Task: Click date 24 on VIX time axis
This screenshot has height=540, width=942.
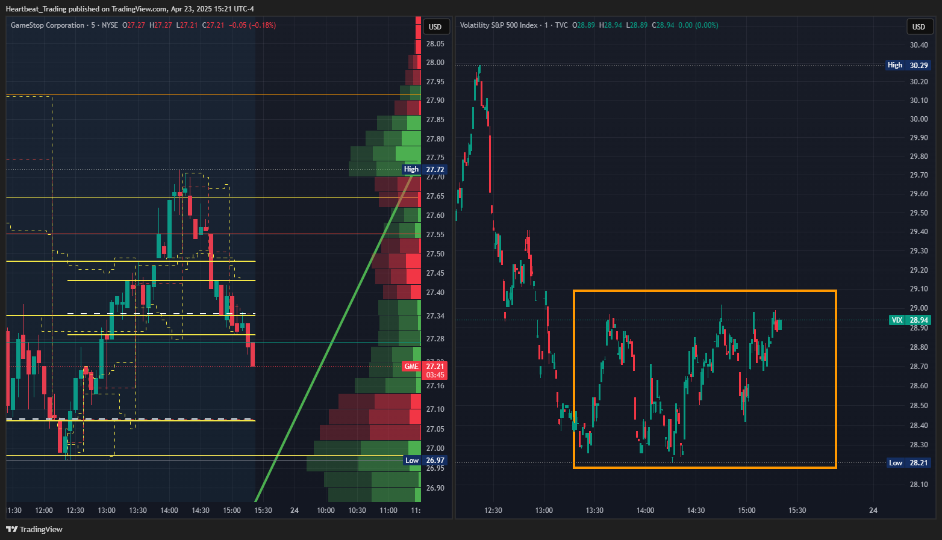Action: (x=873, y=511)
